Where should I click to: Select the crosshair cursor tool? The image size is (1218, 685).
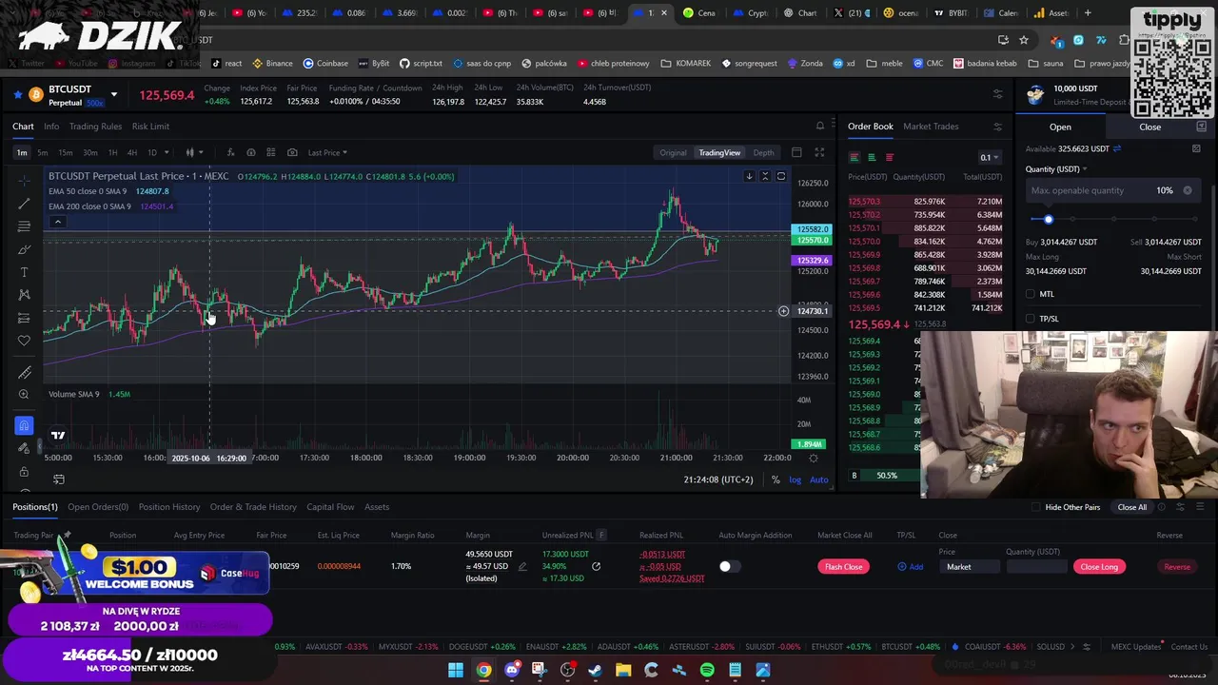pyautogui.click(x=24, y=179)
